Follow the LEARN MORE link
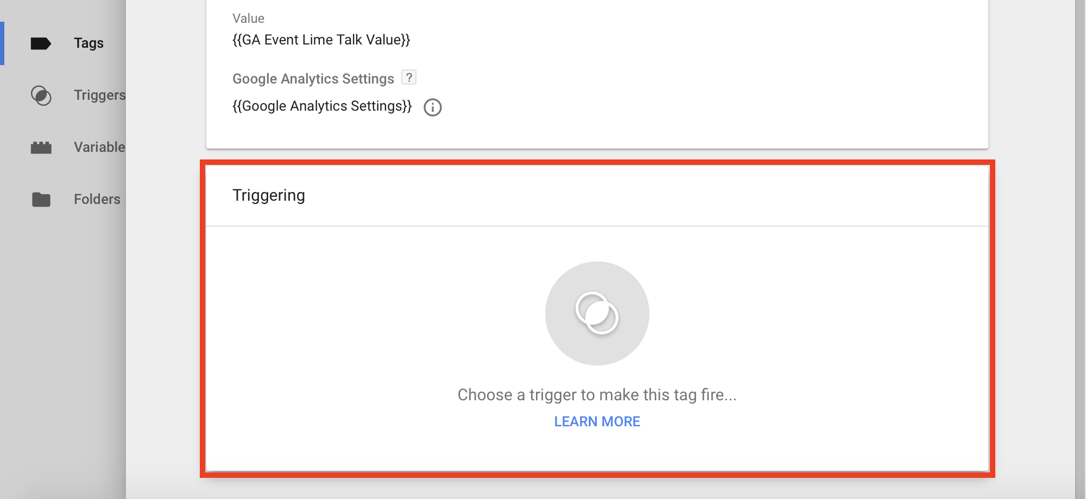This screenshot has height=499, width=1086. point(597,421)
